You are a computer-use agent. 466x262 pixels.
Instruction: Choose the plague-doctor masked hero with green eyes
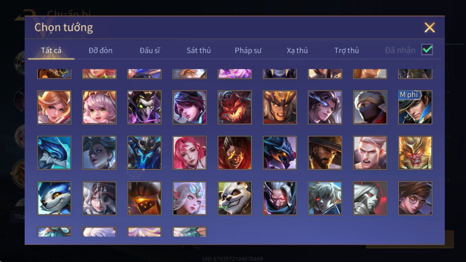pos(145,107)
